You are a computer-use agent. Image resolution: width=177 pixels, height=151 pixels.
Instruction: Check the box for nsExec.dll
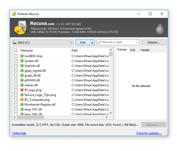click(16, 85)
